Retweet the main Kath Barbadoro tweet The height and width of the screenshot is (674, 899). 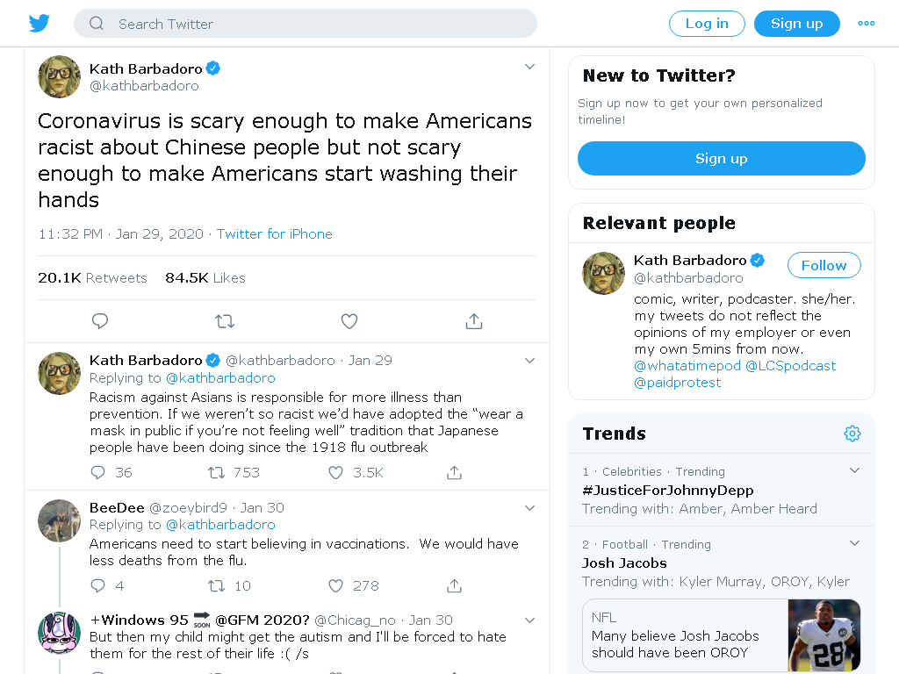[225, 321]
